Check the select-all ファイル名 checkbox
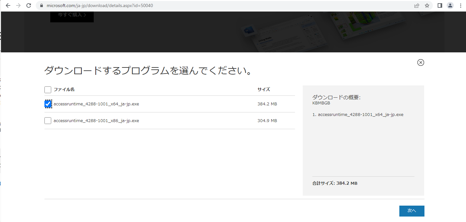This screenshot has width=466, height=222. (x=48, y=90)
